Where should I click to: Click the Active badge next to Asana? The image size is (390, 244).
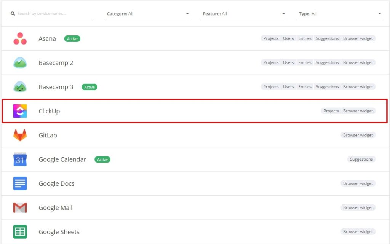tap(72, 39)
